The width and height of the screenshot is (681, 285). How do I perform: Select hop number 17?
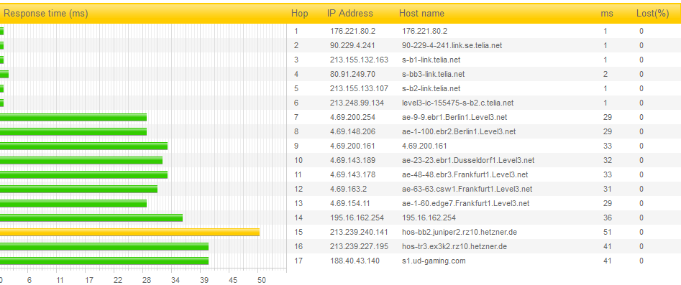point(298,261)
